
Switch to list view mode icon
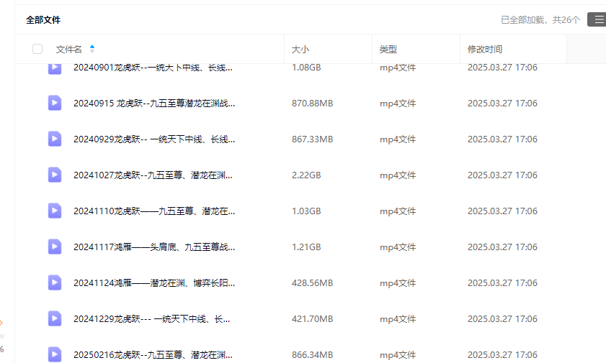point(597,19)
